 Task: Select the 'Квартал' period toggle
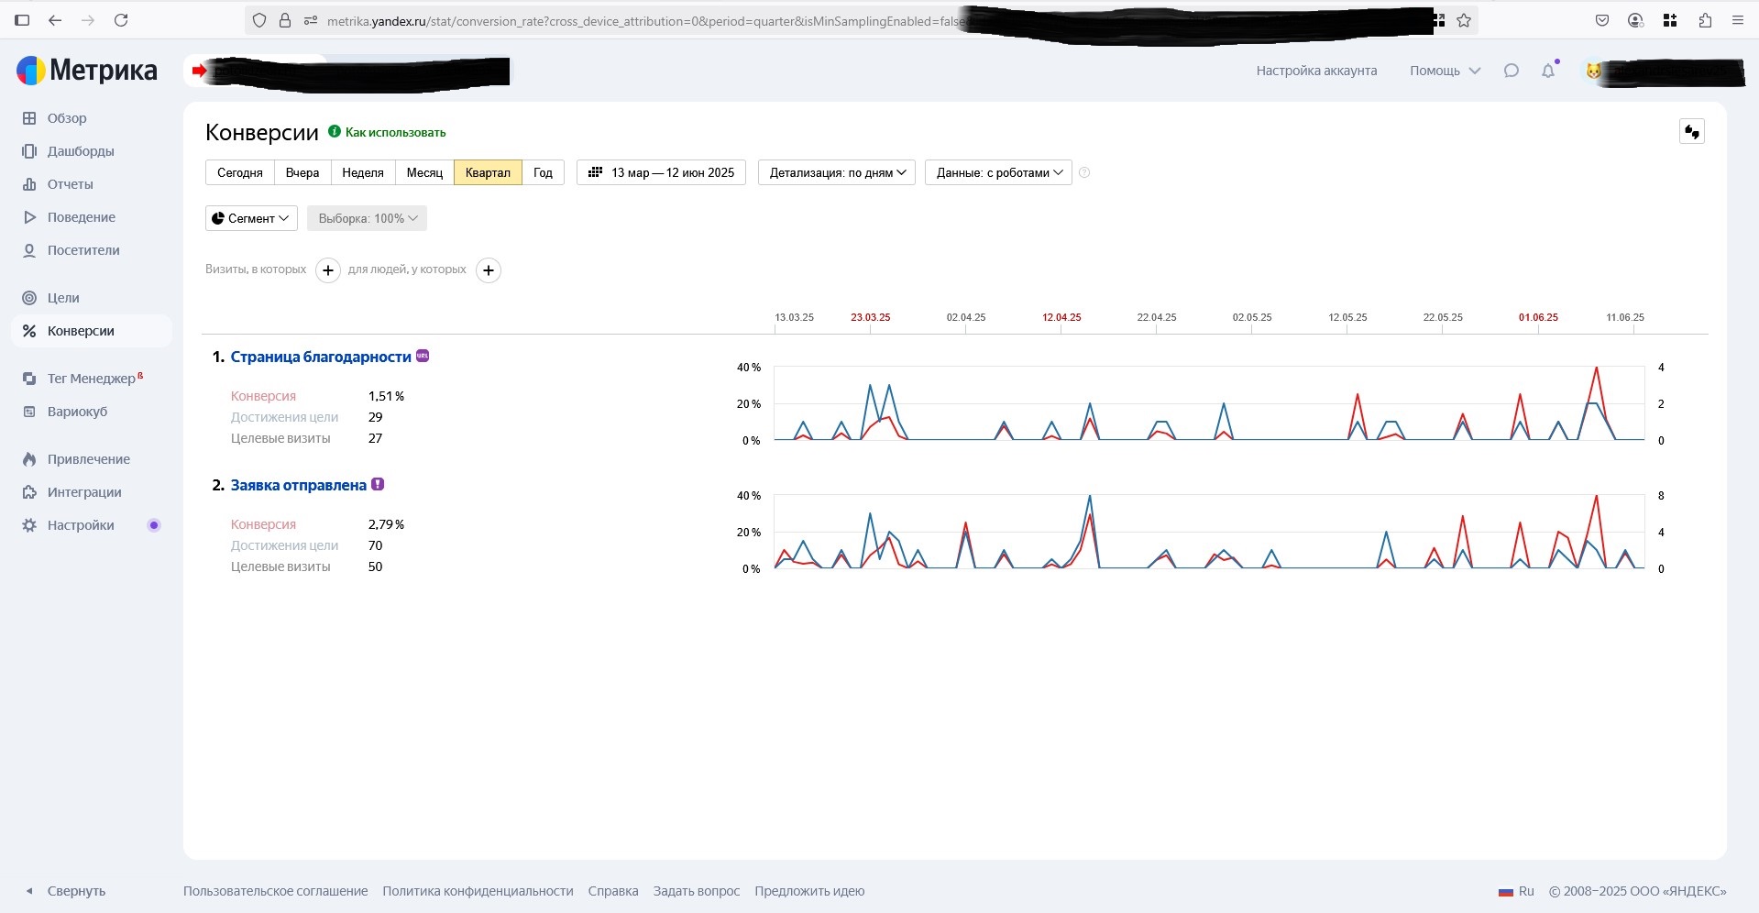pos(488,172)
